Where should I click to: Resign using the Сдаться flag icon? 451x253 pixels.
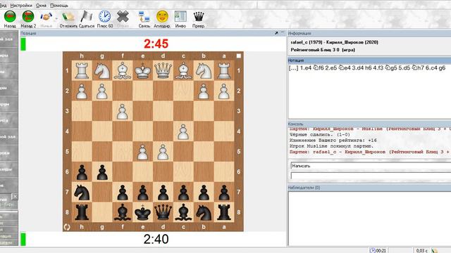tap(86, 17)
